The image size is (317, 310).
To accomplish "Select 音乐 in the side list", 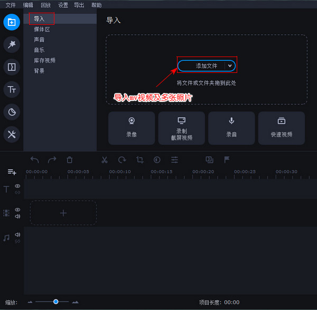I will pyautogui.click(x=60, y=50).
